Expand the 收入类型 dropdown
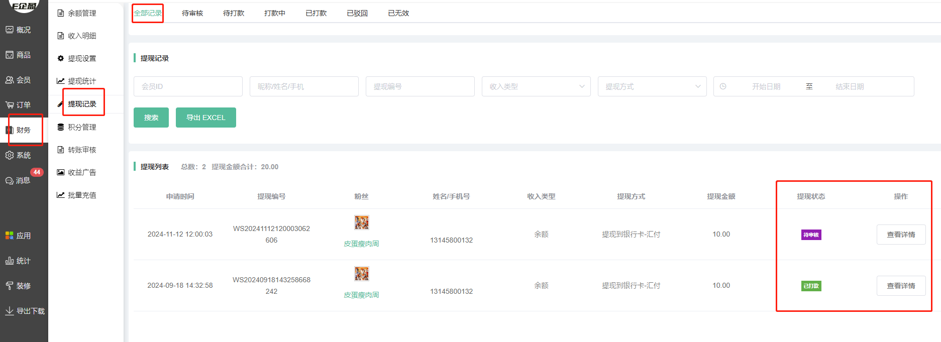The height and width of the screenshot is (342, 941). pos(536,86)
